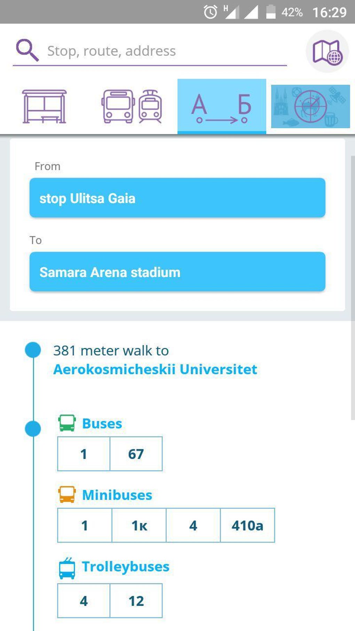Viewport: 355px width, 631px height.
Task: Tap the orange Minibuses icon
Action: pyautogui.click(x=67, y=495)
